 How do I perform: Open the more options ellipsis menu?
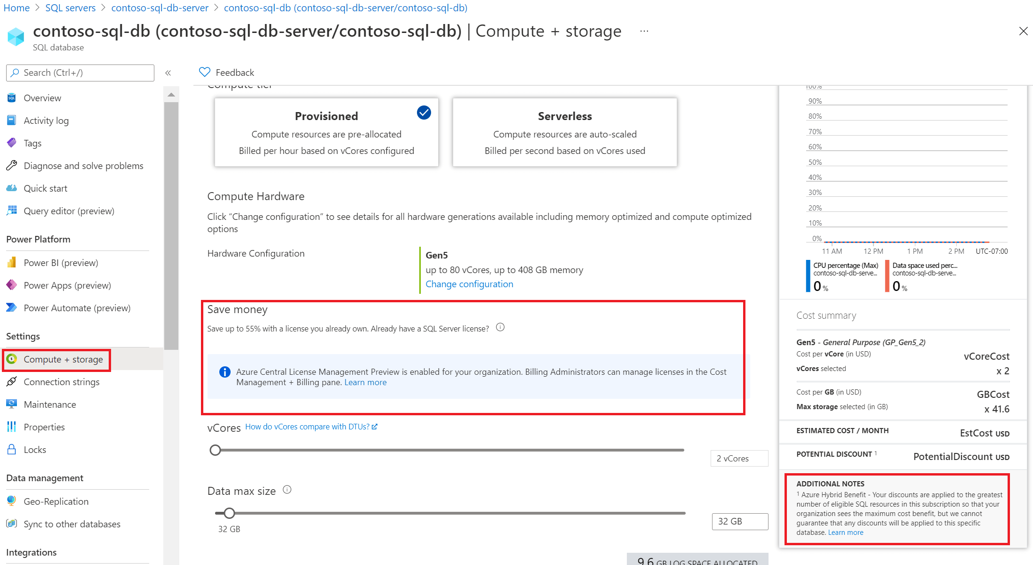643,31
